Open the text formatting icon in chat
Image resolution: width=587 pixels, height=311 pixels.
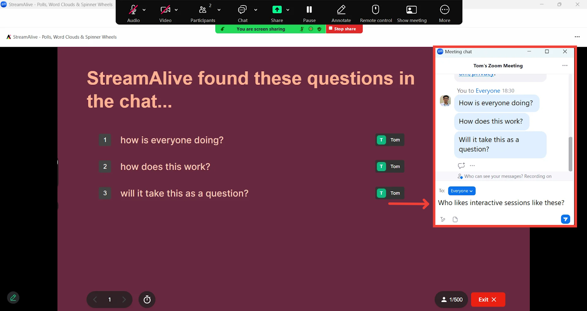[443, 220]
